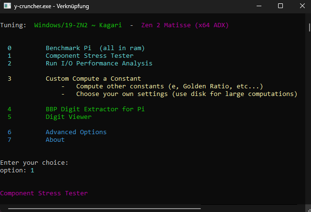Click the y-cruncher window title icon
Image resolution: width=311 pixels, height=212 pixels.
pos(7,6)
